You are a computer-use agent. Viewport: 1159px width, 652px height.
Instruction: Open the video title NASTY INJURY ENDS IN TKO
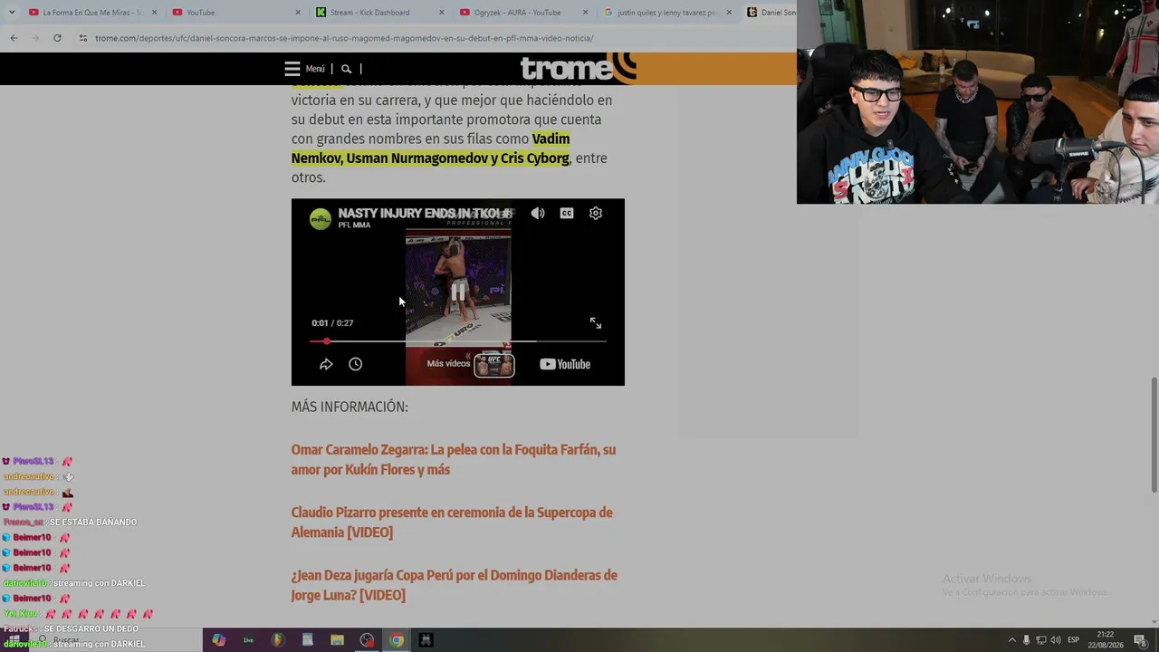pos(425,214)
